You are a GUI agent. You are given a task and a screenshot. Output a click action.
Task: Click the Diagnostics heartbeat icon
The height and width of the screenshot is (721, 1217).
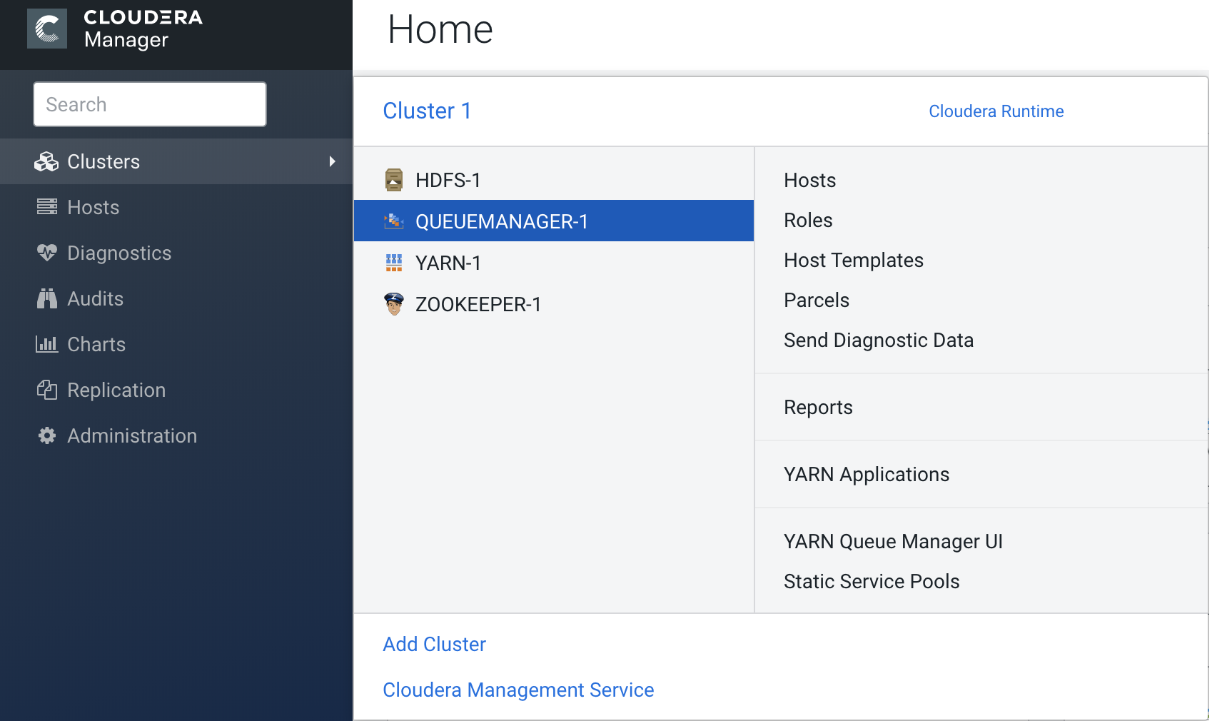47,253
